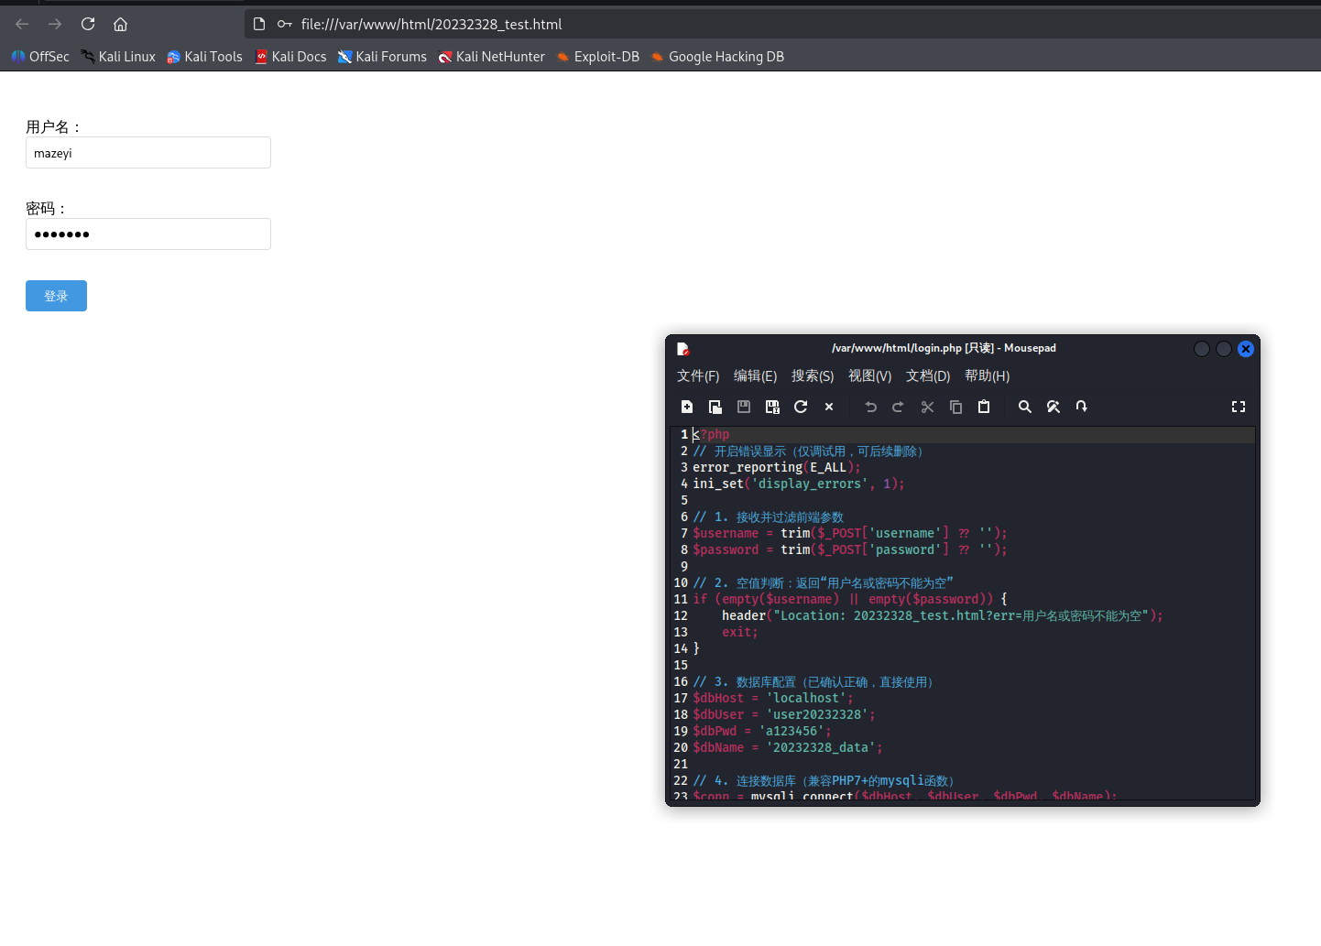
Task: Click the 密码 label on the page
Action: (x=46, y=209)
